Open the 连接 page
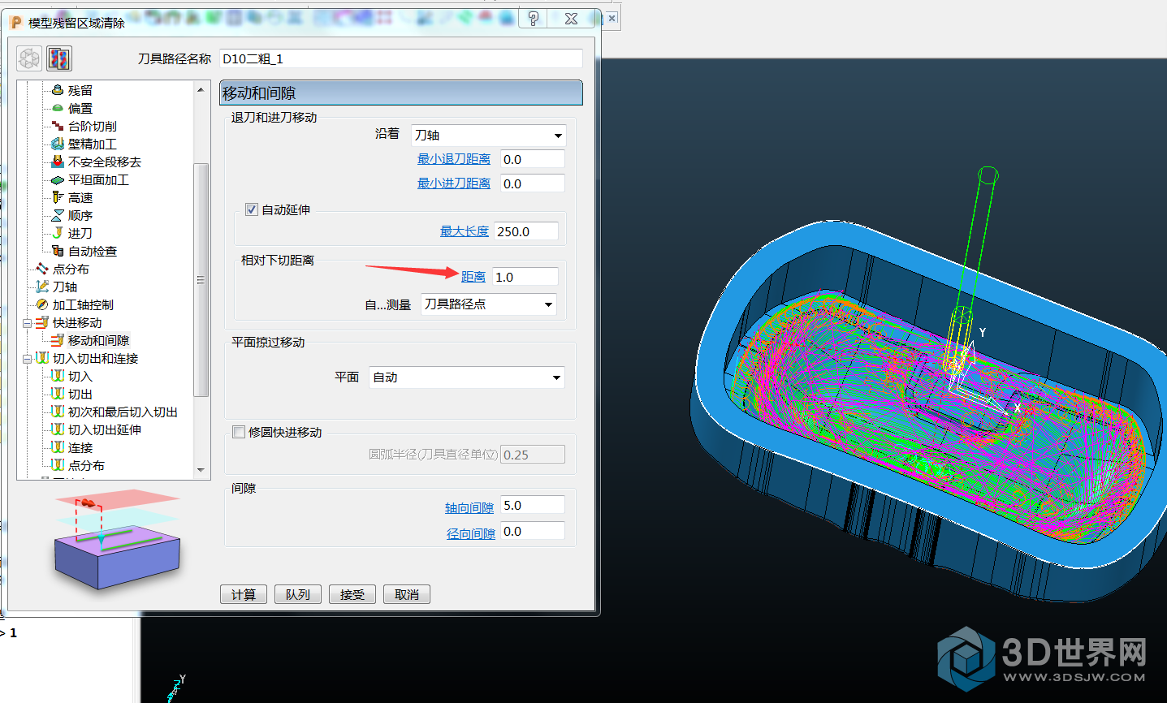The width and height of the screenshot is (1167, 703). pyautogui.click(x=80, y=447)
